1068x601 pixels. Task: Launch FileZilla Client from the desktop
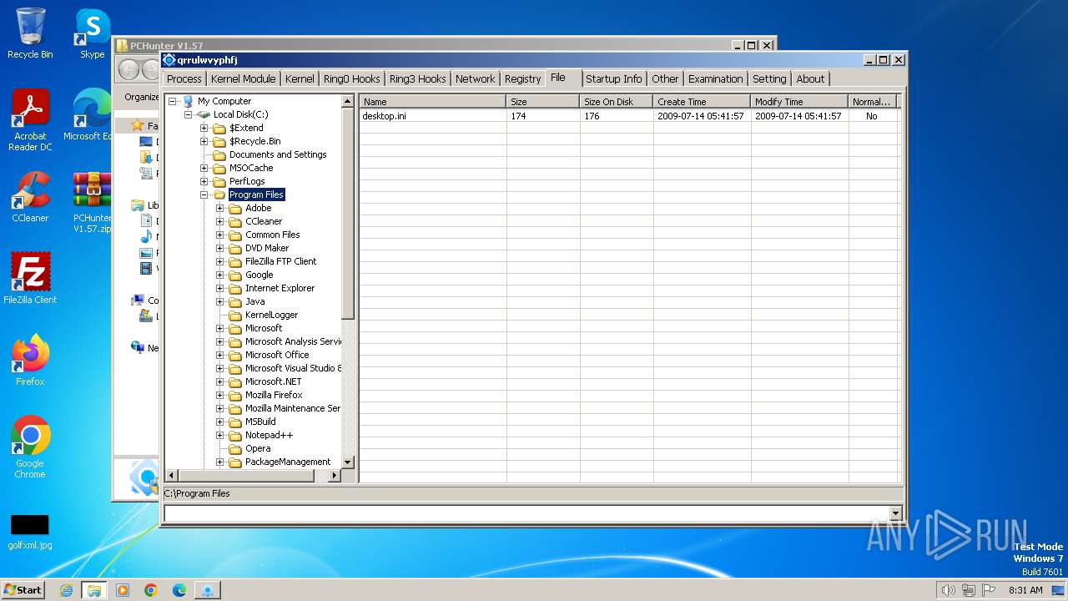30,279
